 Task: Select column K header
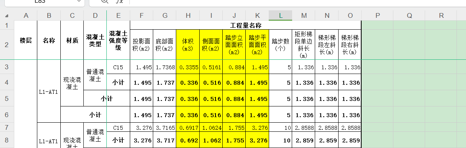point(257,16)
